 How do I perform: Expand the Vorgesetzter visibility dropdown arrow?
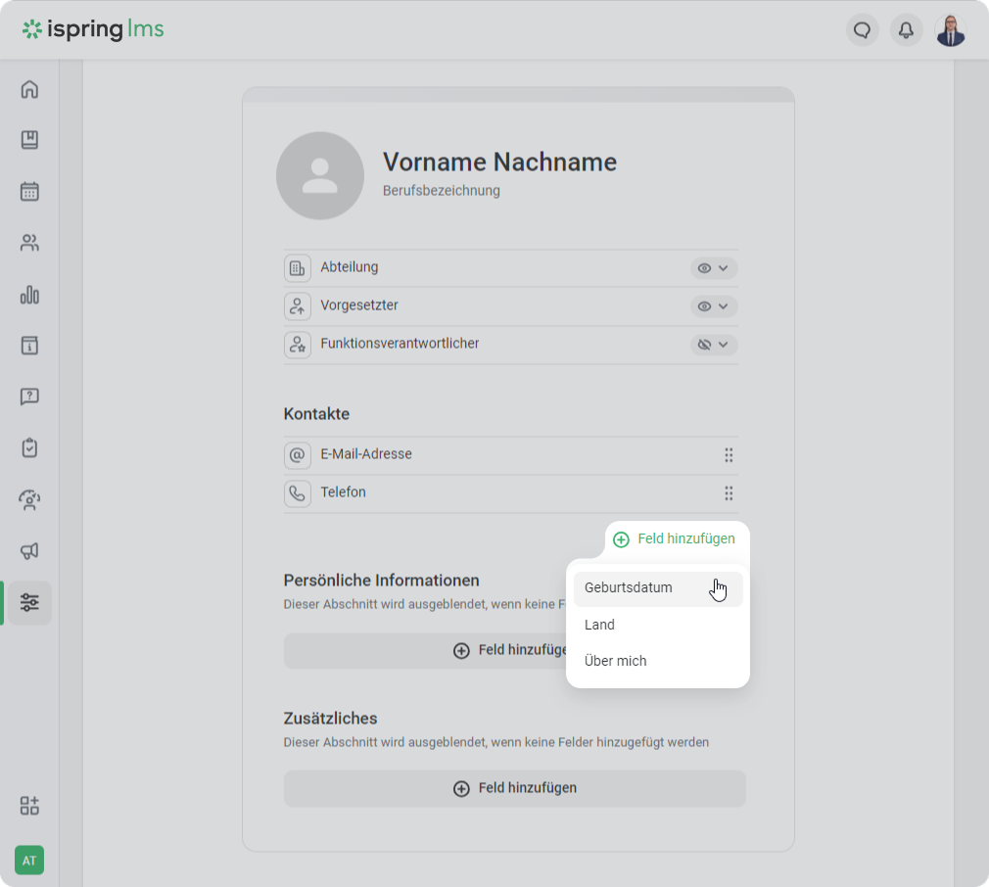point(724,306)
